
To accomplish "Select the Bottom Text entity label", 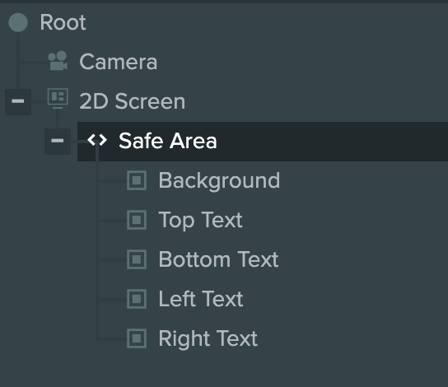I will point(218,259).
